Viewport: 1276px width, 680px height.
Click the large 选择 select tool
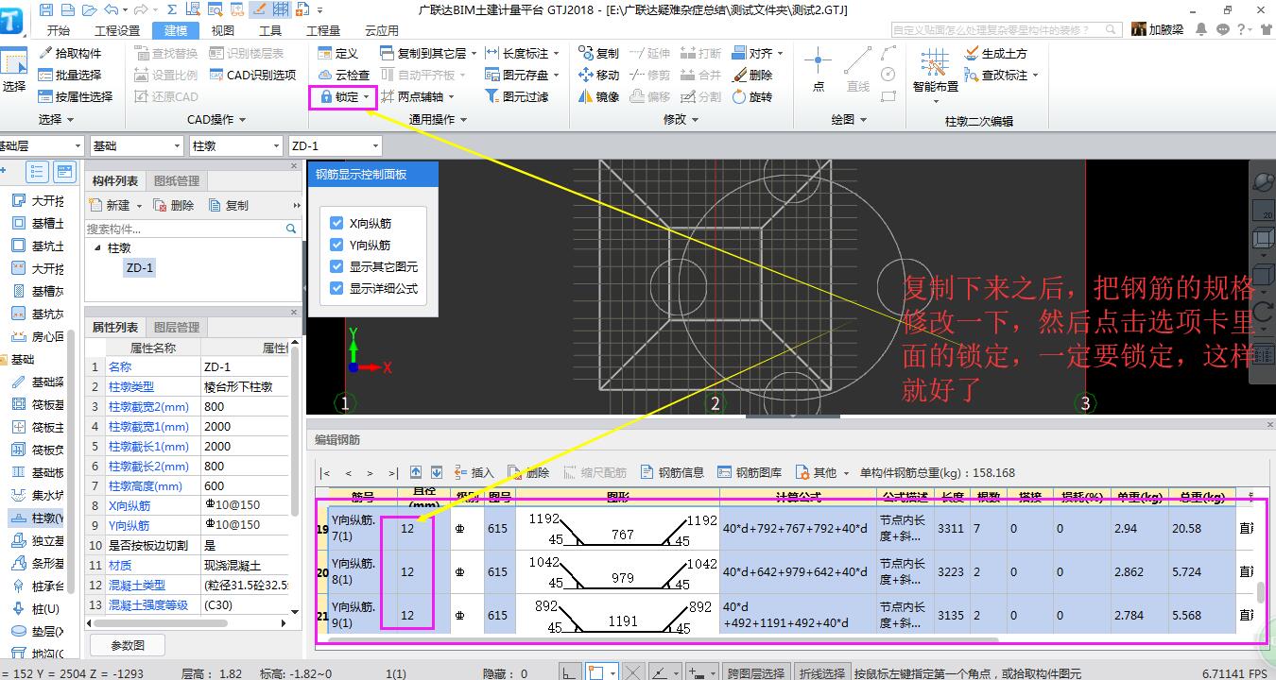click(x=14, y=71)
